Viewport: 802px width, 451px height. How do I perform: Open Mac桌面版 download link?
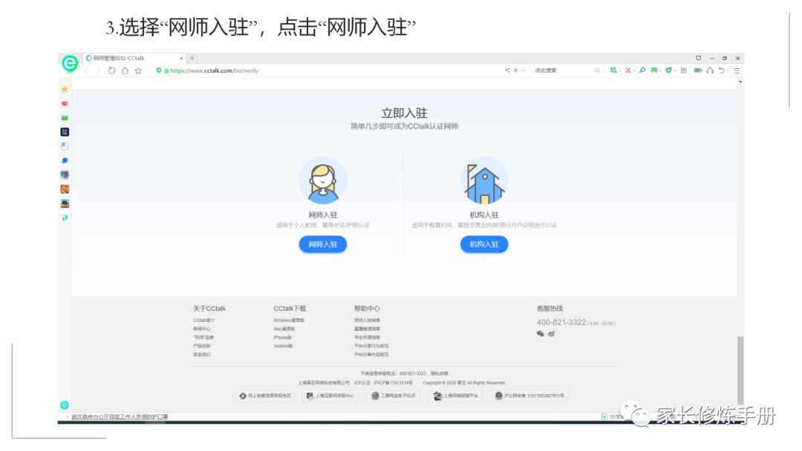click(284, 329)
